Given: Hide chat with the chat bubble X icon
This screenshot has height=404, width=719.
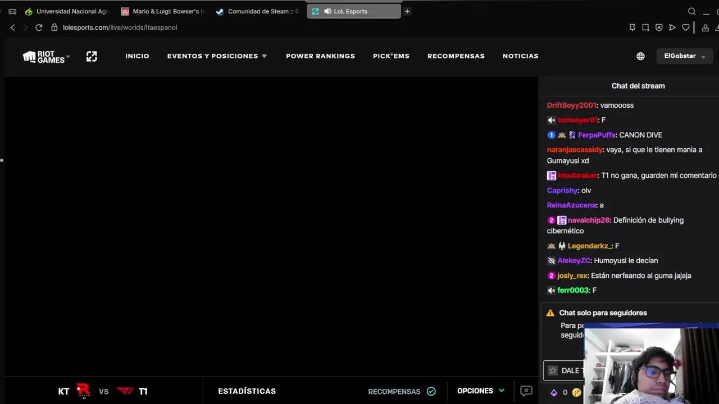Looking at the screenshot, I should [x=526, y=391].
